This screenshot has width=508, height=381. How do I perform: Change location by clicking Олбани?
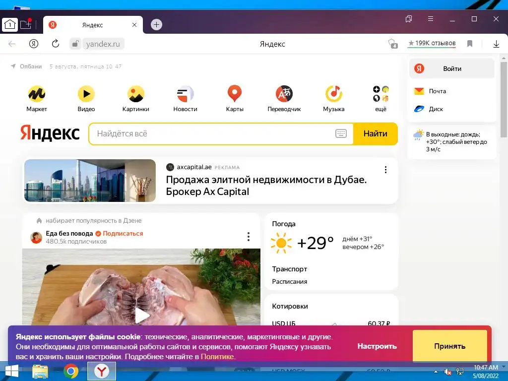[31, 66]
